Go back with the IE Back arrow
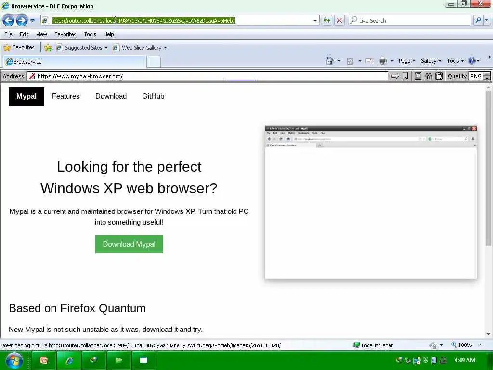This screenshot has height=370, width=493. (x=9, y=20)
